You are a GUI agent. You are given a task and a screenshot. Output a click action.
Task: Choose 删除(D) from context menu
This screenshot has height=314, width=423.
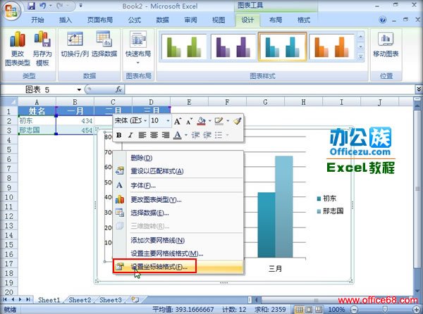[178, 158]
